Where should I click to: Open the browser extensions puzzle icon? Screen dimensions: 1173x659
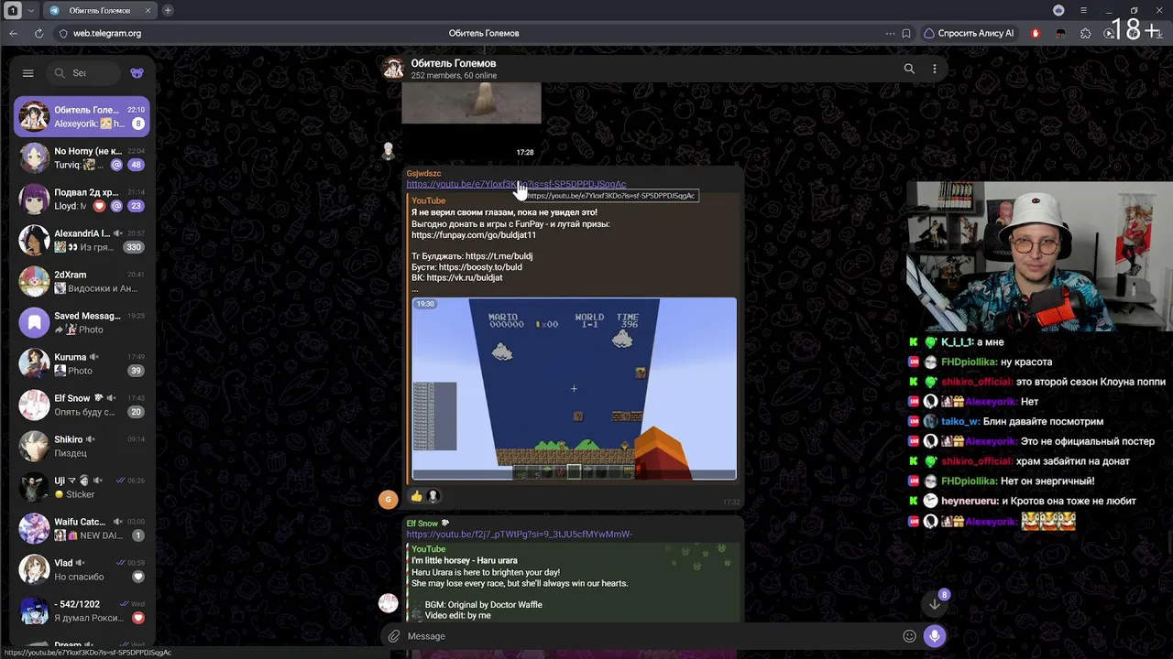1086,33
